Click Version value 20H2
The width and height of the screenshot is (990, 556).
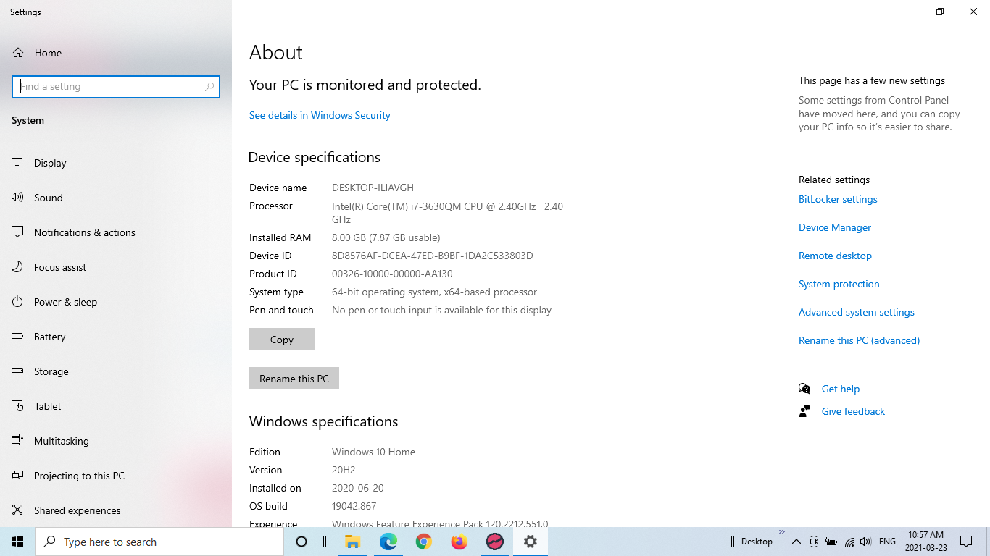click(x=344, y=470)
